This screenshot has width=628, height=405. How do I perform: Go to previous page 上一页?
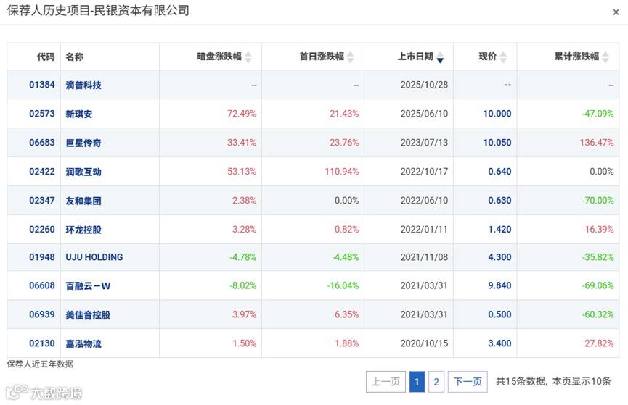coord(386,381)
